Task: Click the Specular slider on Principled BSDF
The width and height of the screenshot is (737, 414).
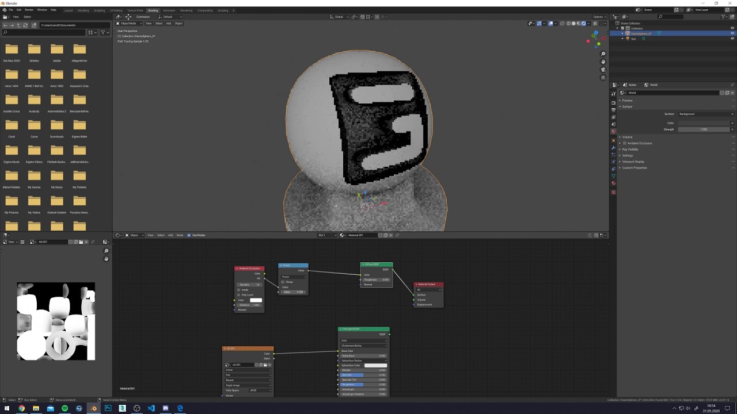Action: click(x=363, y=375)
